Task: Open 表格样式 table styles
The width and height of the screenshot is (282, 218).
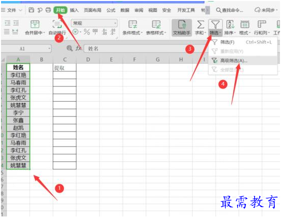Action: pos(156,27)
